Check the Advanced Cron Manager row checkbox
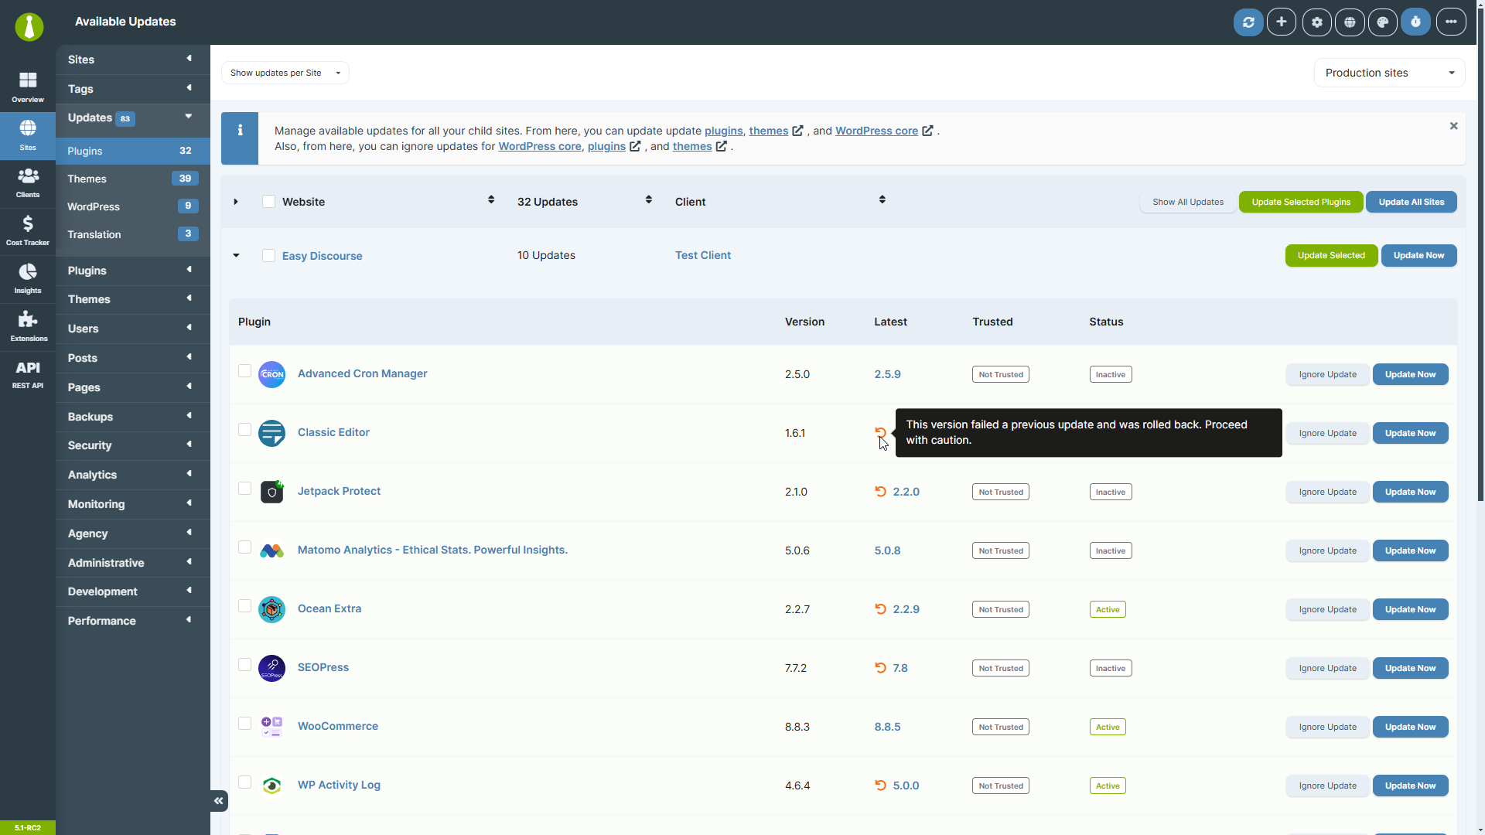 [x=244, y=371]
